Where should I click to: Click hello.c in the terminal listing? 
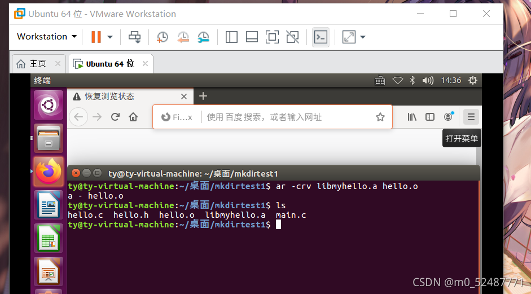pos(85,215)
